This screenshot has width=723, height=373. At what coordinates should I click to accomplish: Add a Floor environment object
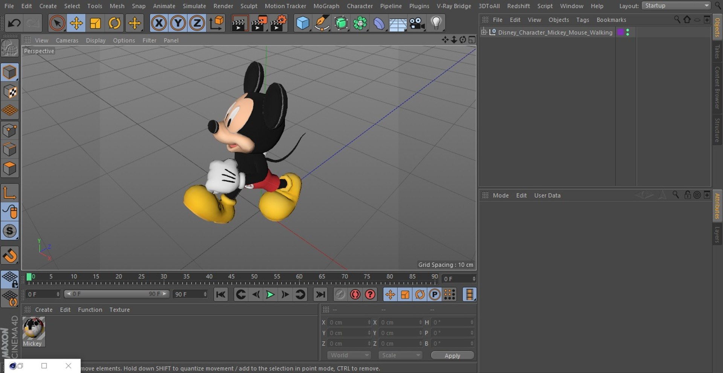[x=398, y=23]
